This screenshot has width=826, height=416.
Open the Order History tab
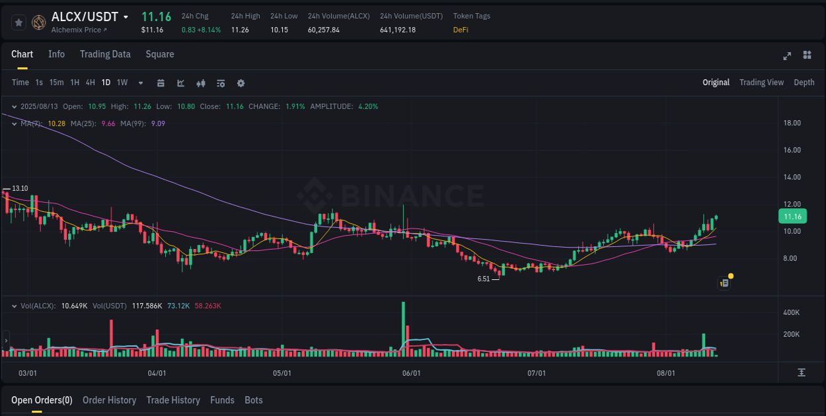109,400
